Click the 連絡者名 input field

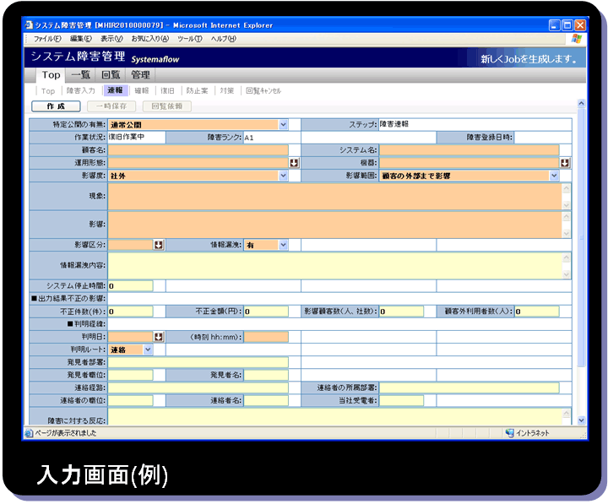click(x=266, y=400)
